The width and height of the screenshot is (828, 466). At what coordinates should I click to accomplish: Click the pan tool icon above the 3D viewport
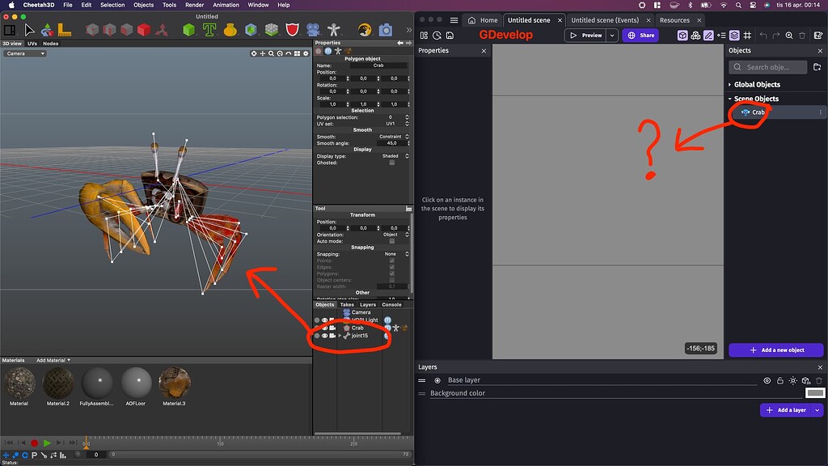tap(263, 53)
